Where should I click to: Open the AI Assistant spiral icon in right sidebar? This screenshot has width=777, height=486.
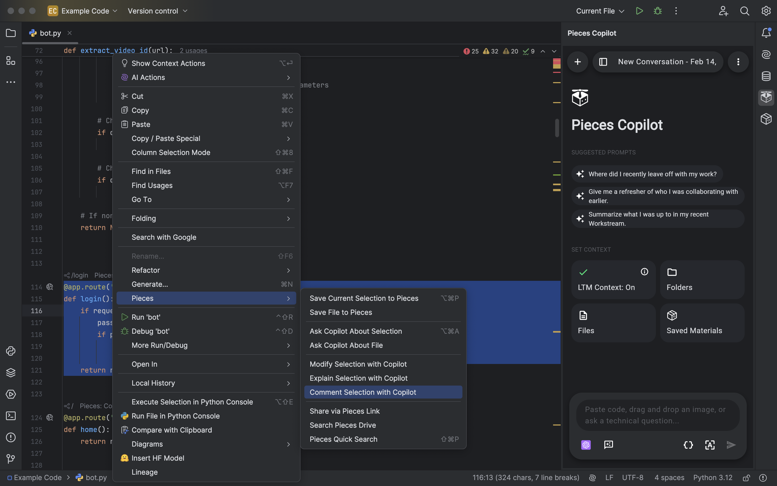[766, 54]
